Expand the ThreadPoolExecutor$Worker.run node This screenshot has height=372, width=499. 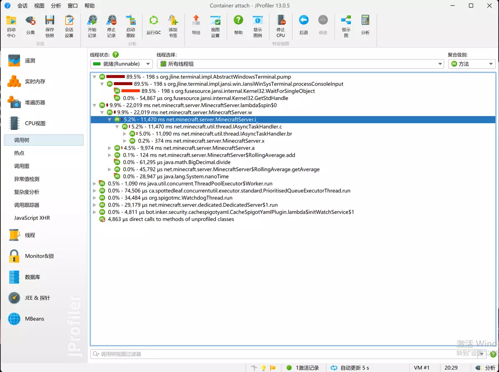tap(94, 183)
